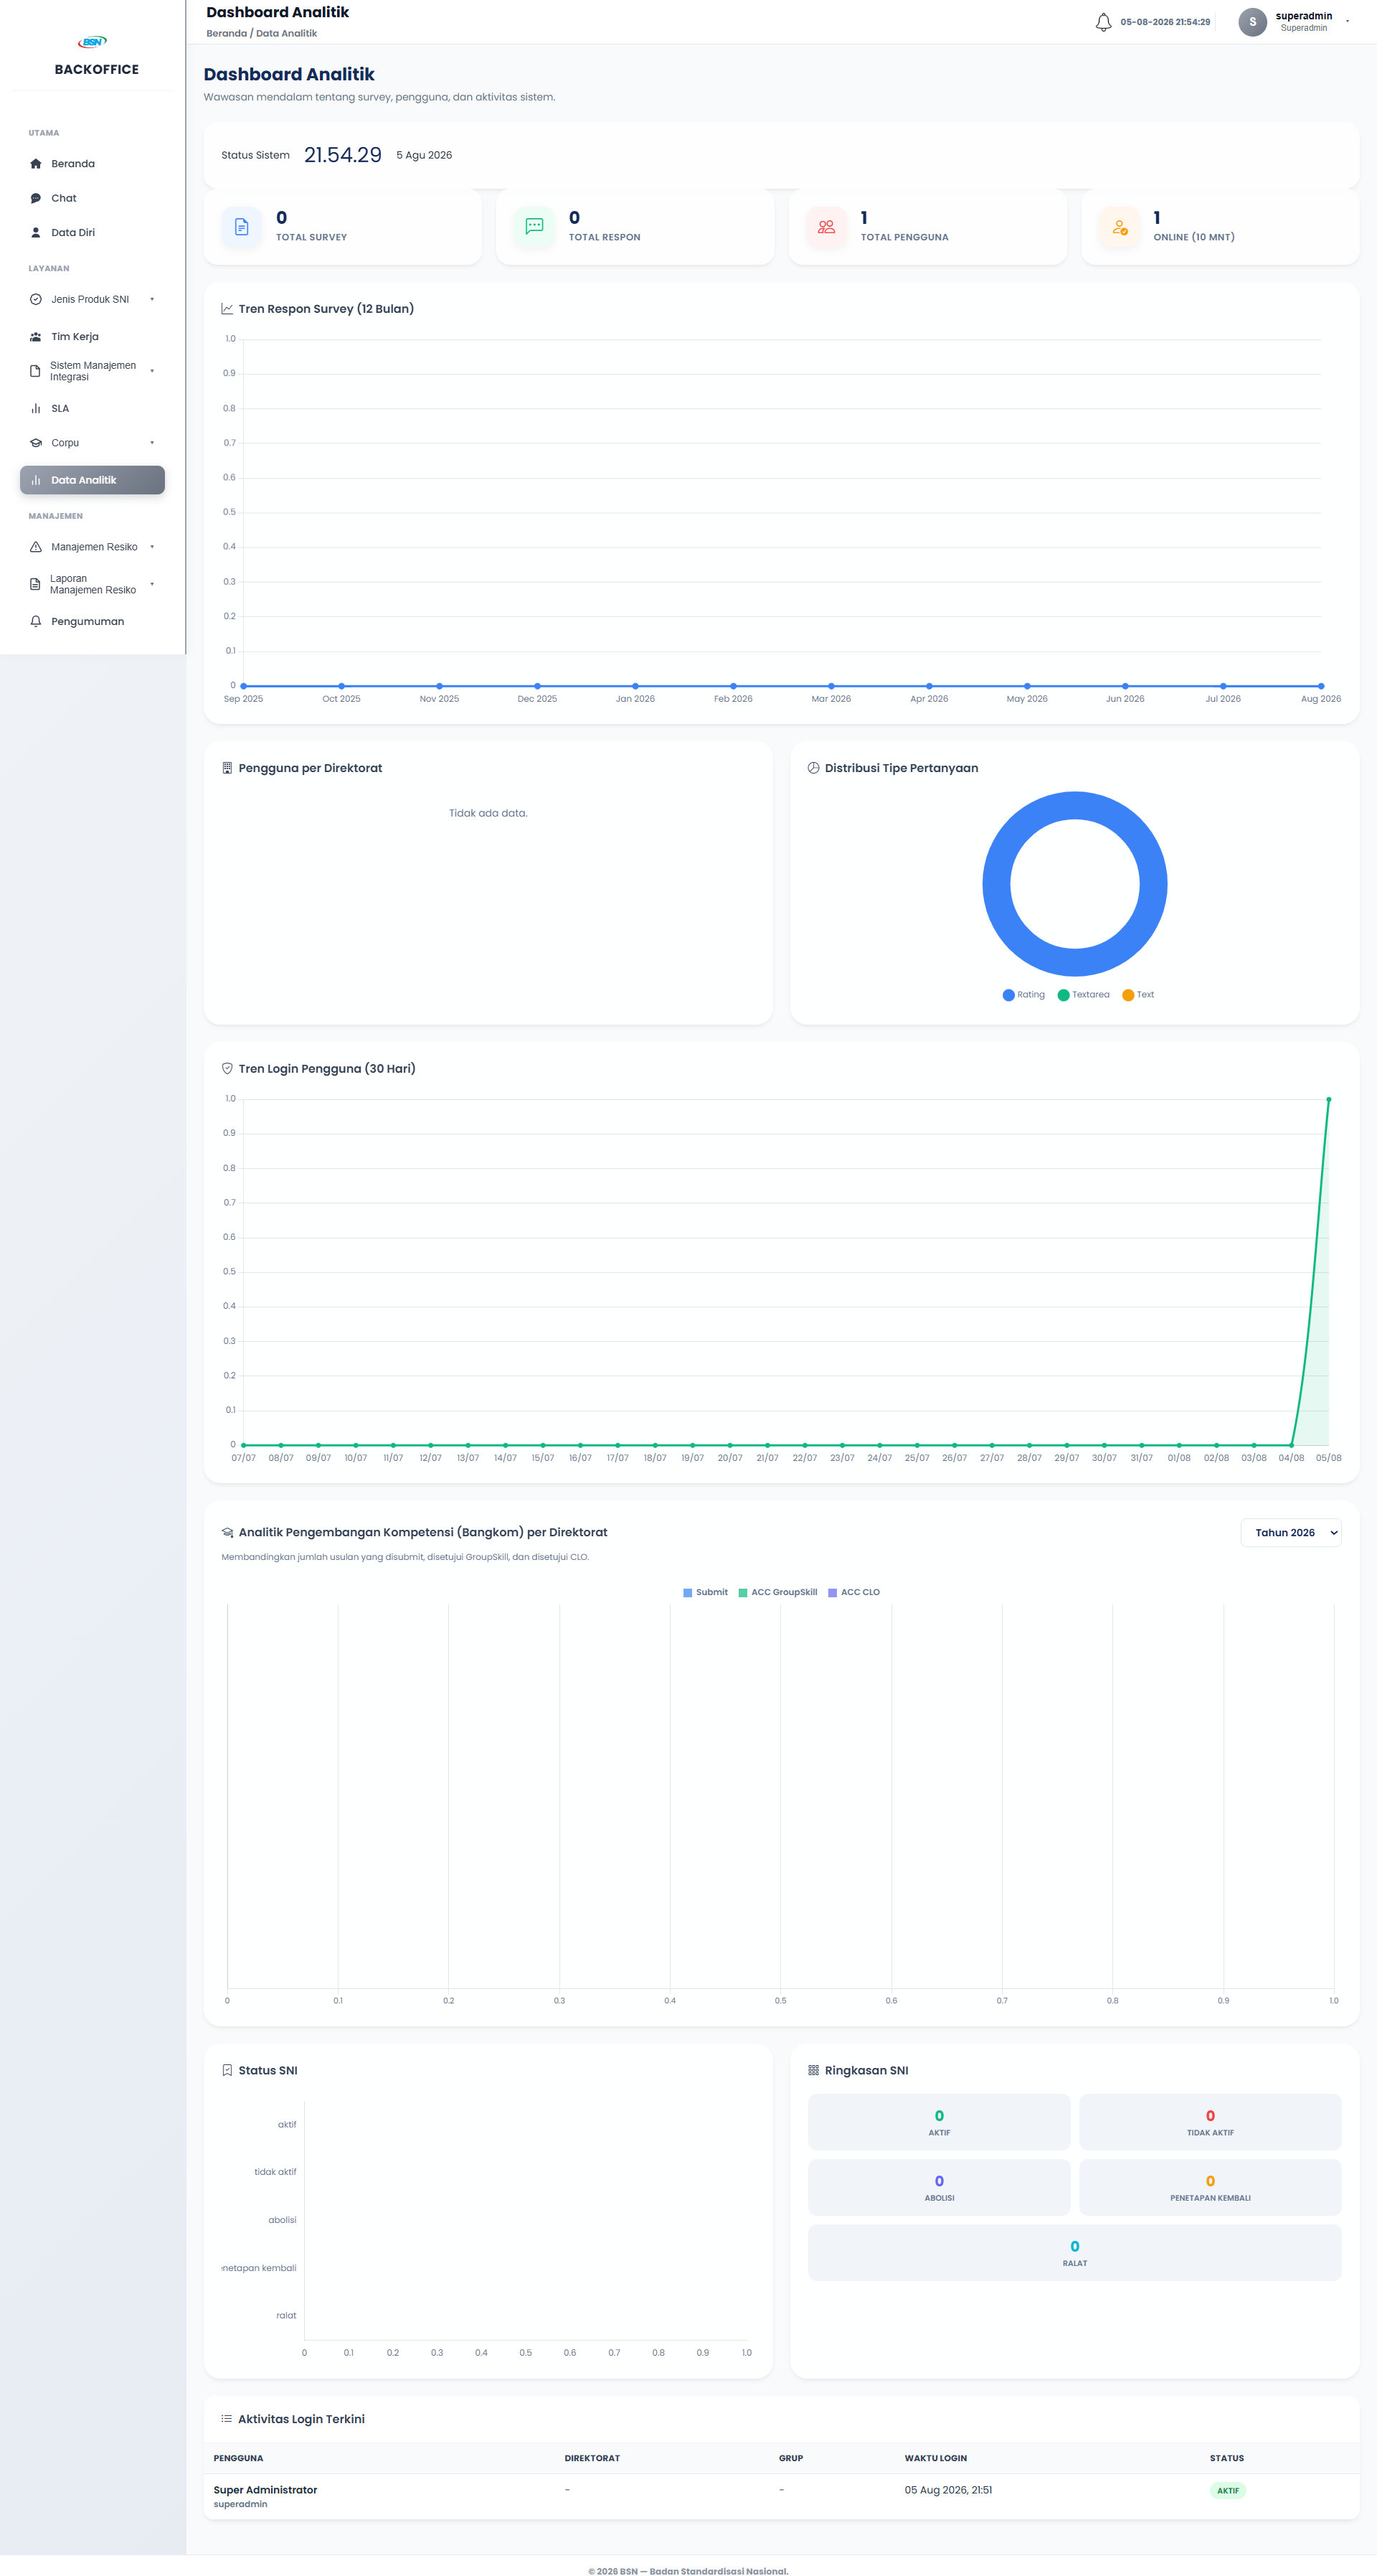Click the Total Respon chat bubble icon
This screenshot has height=2576, width=1377.
(534, 227)
